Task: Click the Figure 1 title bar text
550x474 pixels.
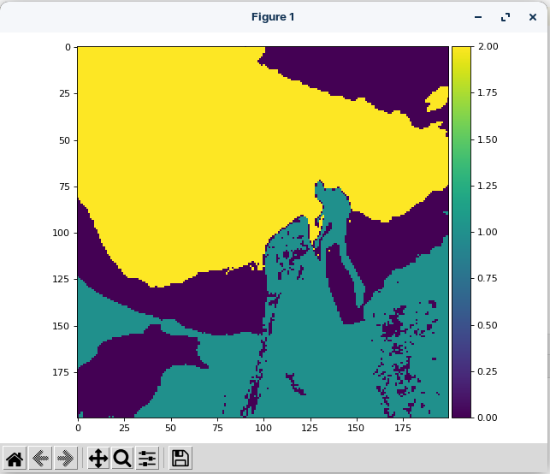Action: pos(273,17)
